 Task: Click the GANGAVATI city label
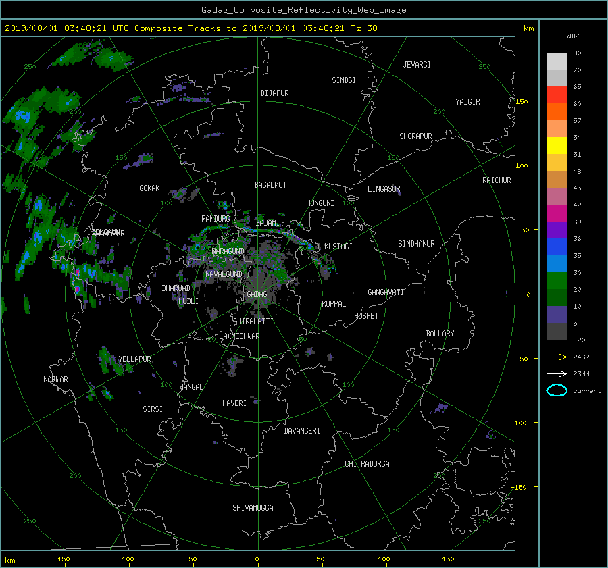tap(386, 292)
